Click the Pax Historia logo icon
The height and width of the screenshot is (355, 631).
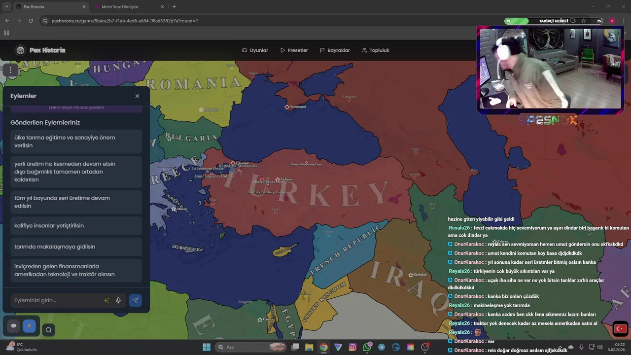click(20, 50)
